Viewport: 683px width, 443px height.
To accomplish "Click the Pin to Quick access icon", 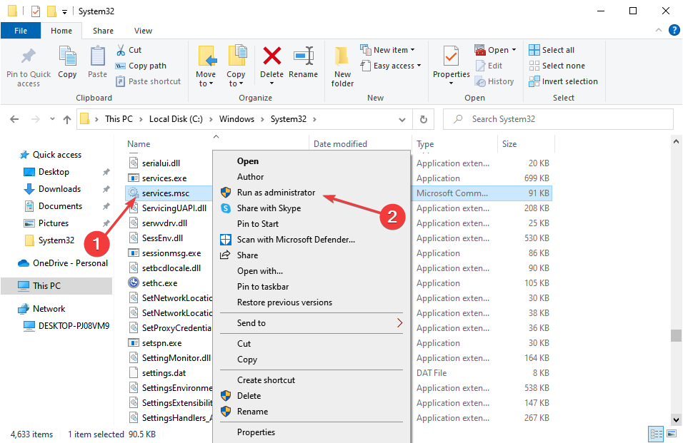I will [x=29, y=56].
